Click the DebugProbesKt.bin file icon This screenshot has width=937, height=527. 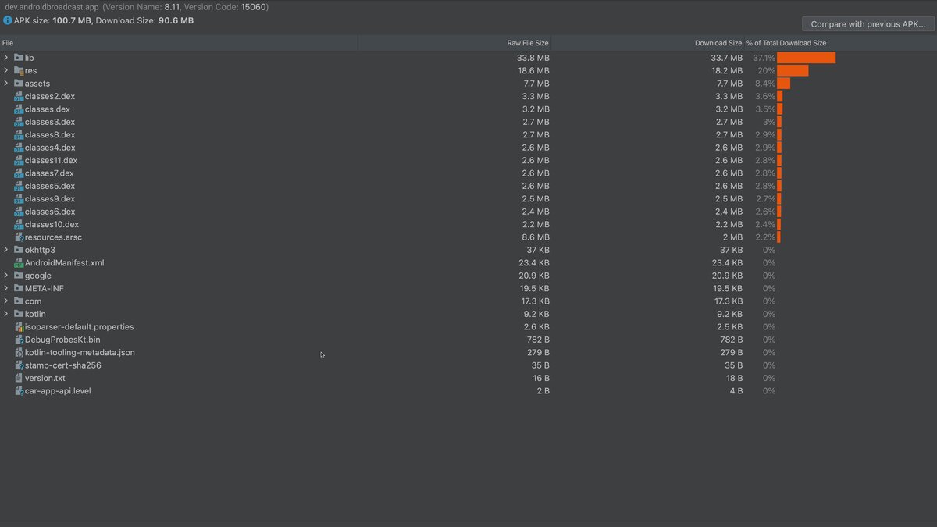tap(19, 339)
